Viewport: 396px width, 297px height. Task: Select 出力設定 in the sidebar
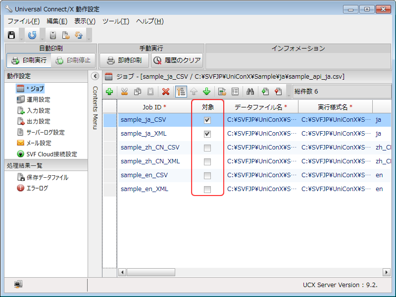click(33, 121)
